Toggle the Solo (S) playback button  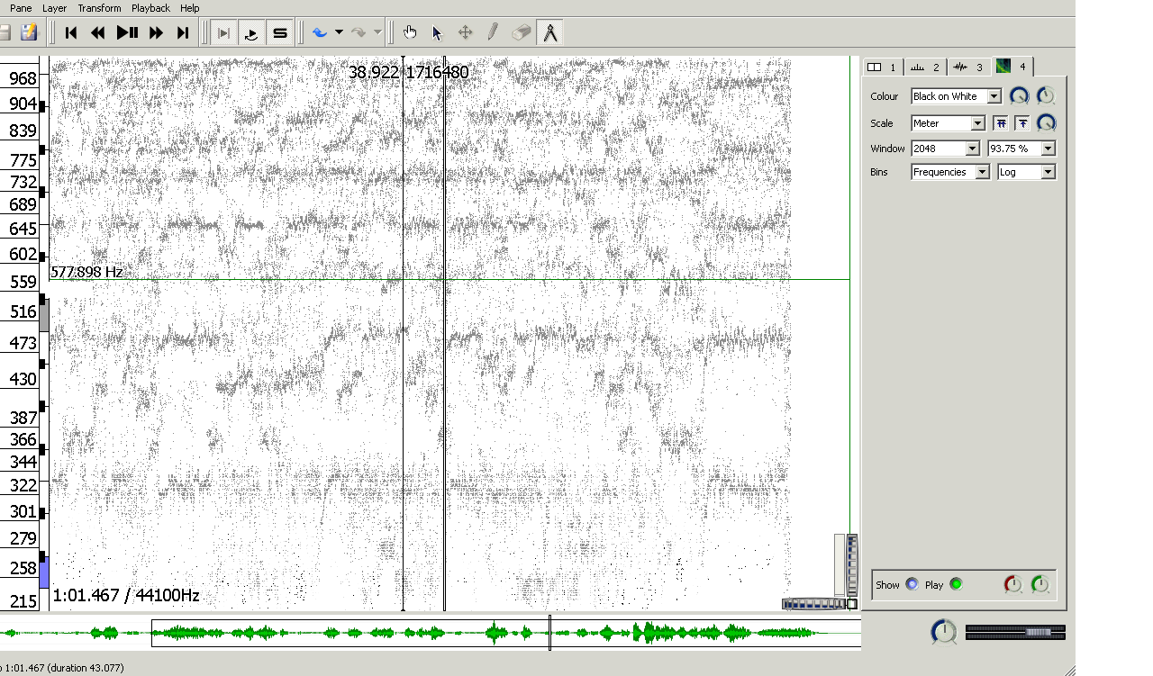coord(280,33)
